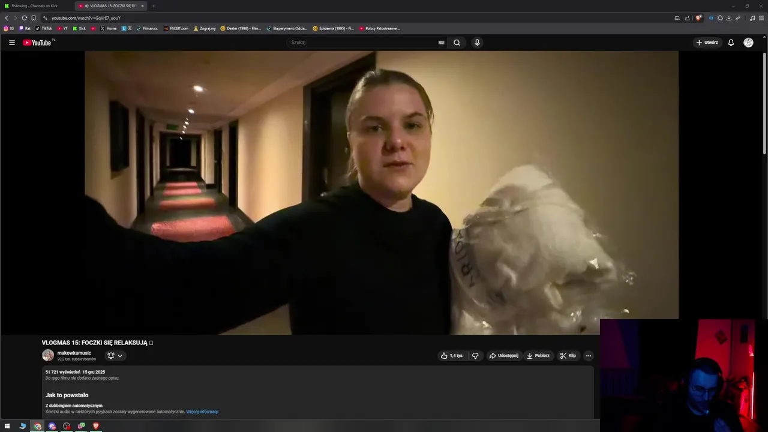
Task: Go forward with the browser forward arrow
Action: pos(15,18)
